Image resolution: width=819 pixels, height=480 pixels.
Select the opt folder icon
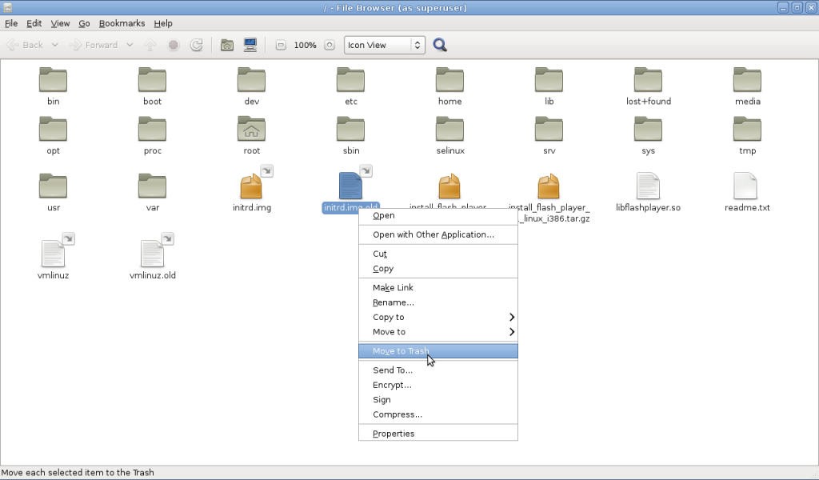53,130
